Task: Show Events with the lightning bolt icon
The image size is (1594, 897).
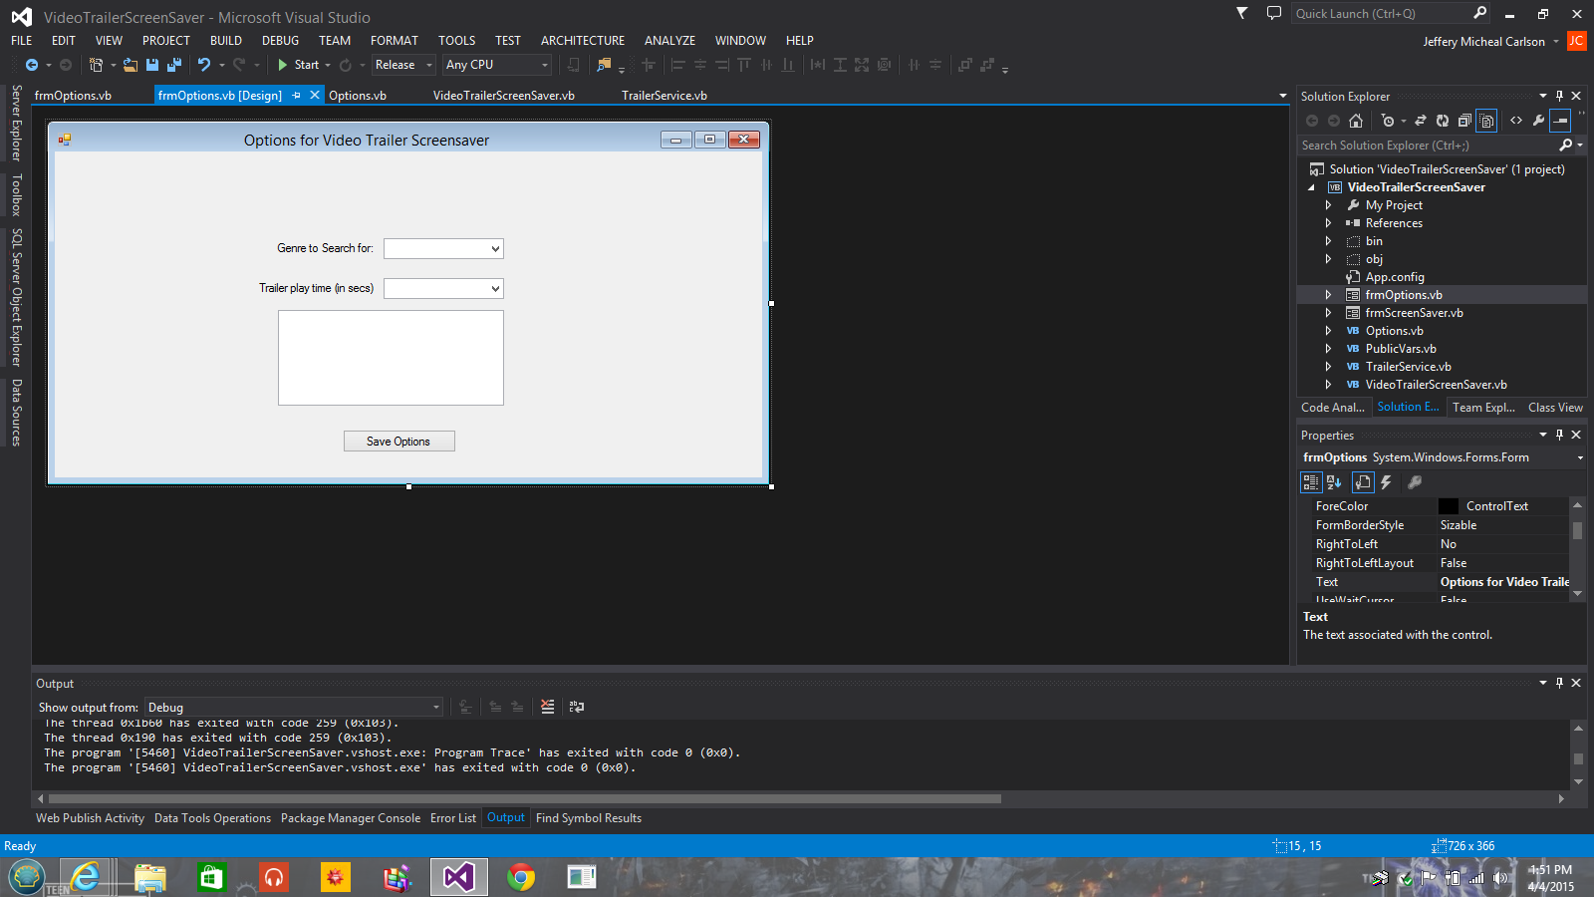Action: pyautogui.click(x=1386, y=482)
